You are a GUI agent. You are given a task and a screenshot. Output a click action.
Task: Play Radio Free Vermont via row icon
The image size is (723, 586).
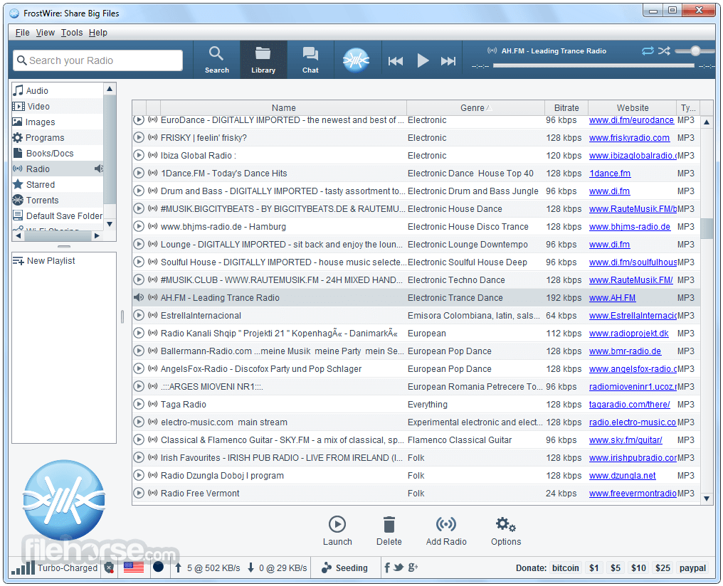click(x=138, y=493)
